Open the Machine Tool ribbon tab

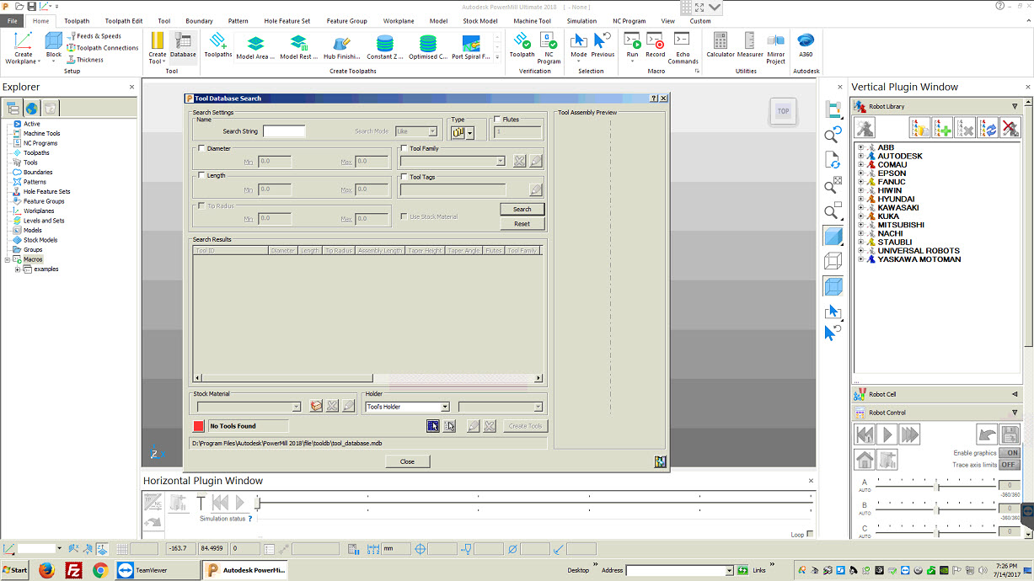tap(532, 21)
